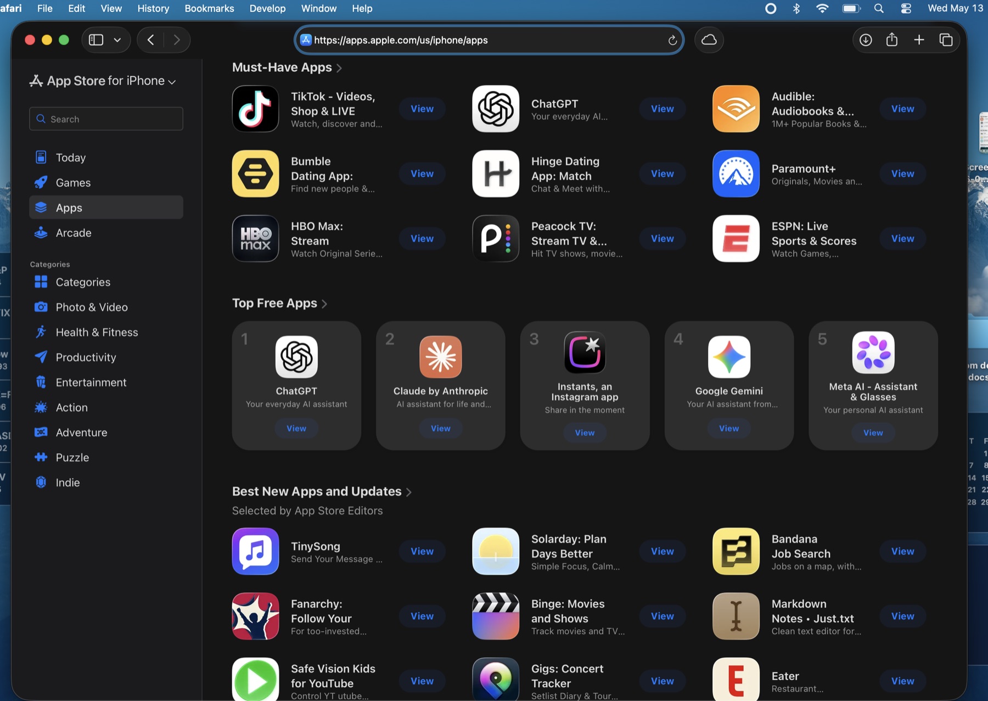988x701 pixels.
Task: Expand the Top Free Apps section
Action: click(x=280, y=304)
